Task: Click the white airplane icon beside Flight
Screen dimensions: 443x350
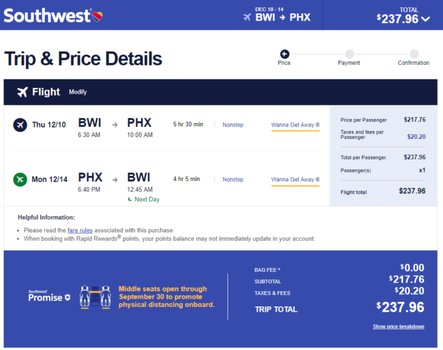Action: coord(22,92)
